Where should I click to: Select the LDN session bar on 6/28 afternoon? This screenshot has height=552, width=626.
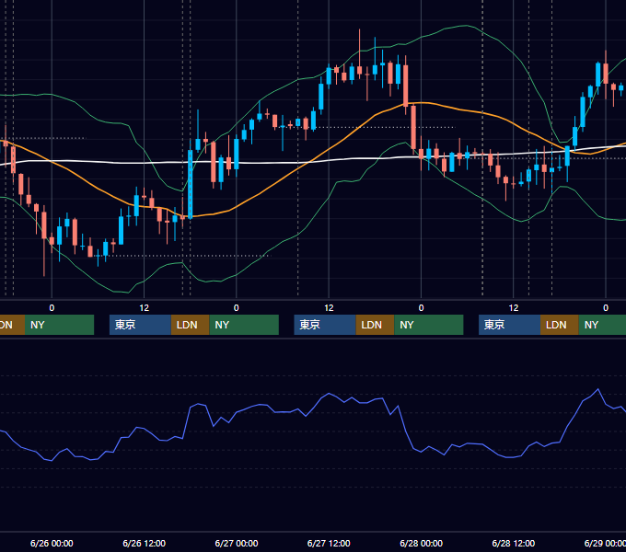[x=560, y=325]
